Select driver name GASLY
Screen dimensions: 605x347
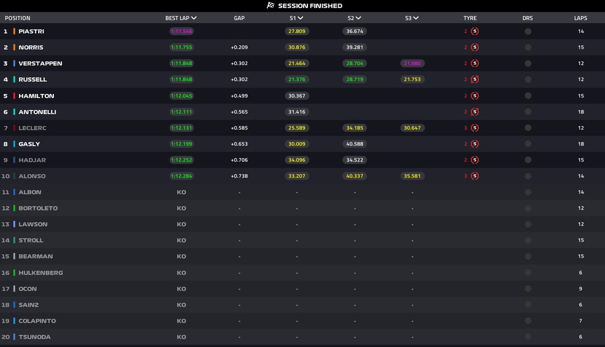[30, 144]
